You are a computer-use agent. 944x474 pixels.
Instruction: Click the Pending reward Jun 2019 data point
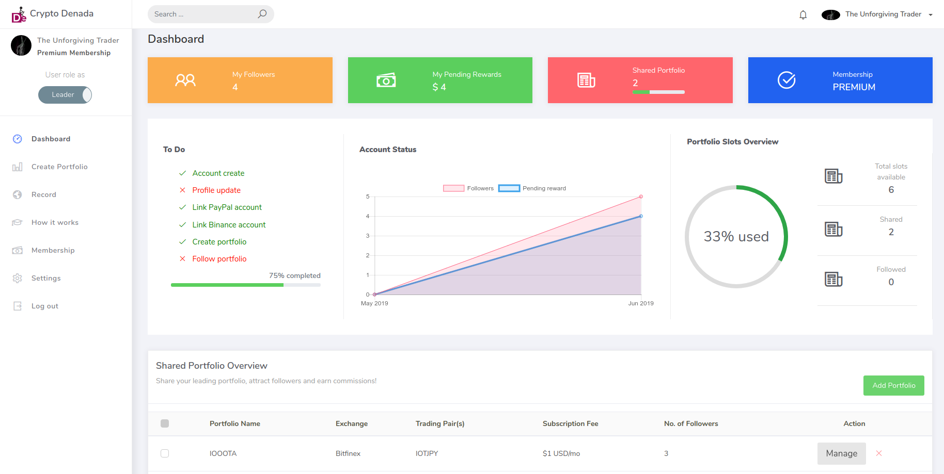(641, 216)
